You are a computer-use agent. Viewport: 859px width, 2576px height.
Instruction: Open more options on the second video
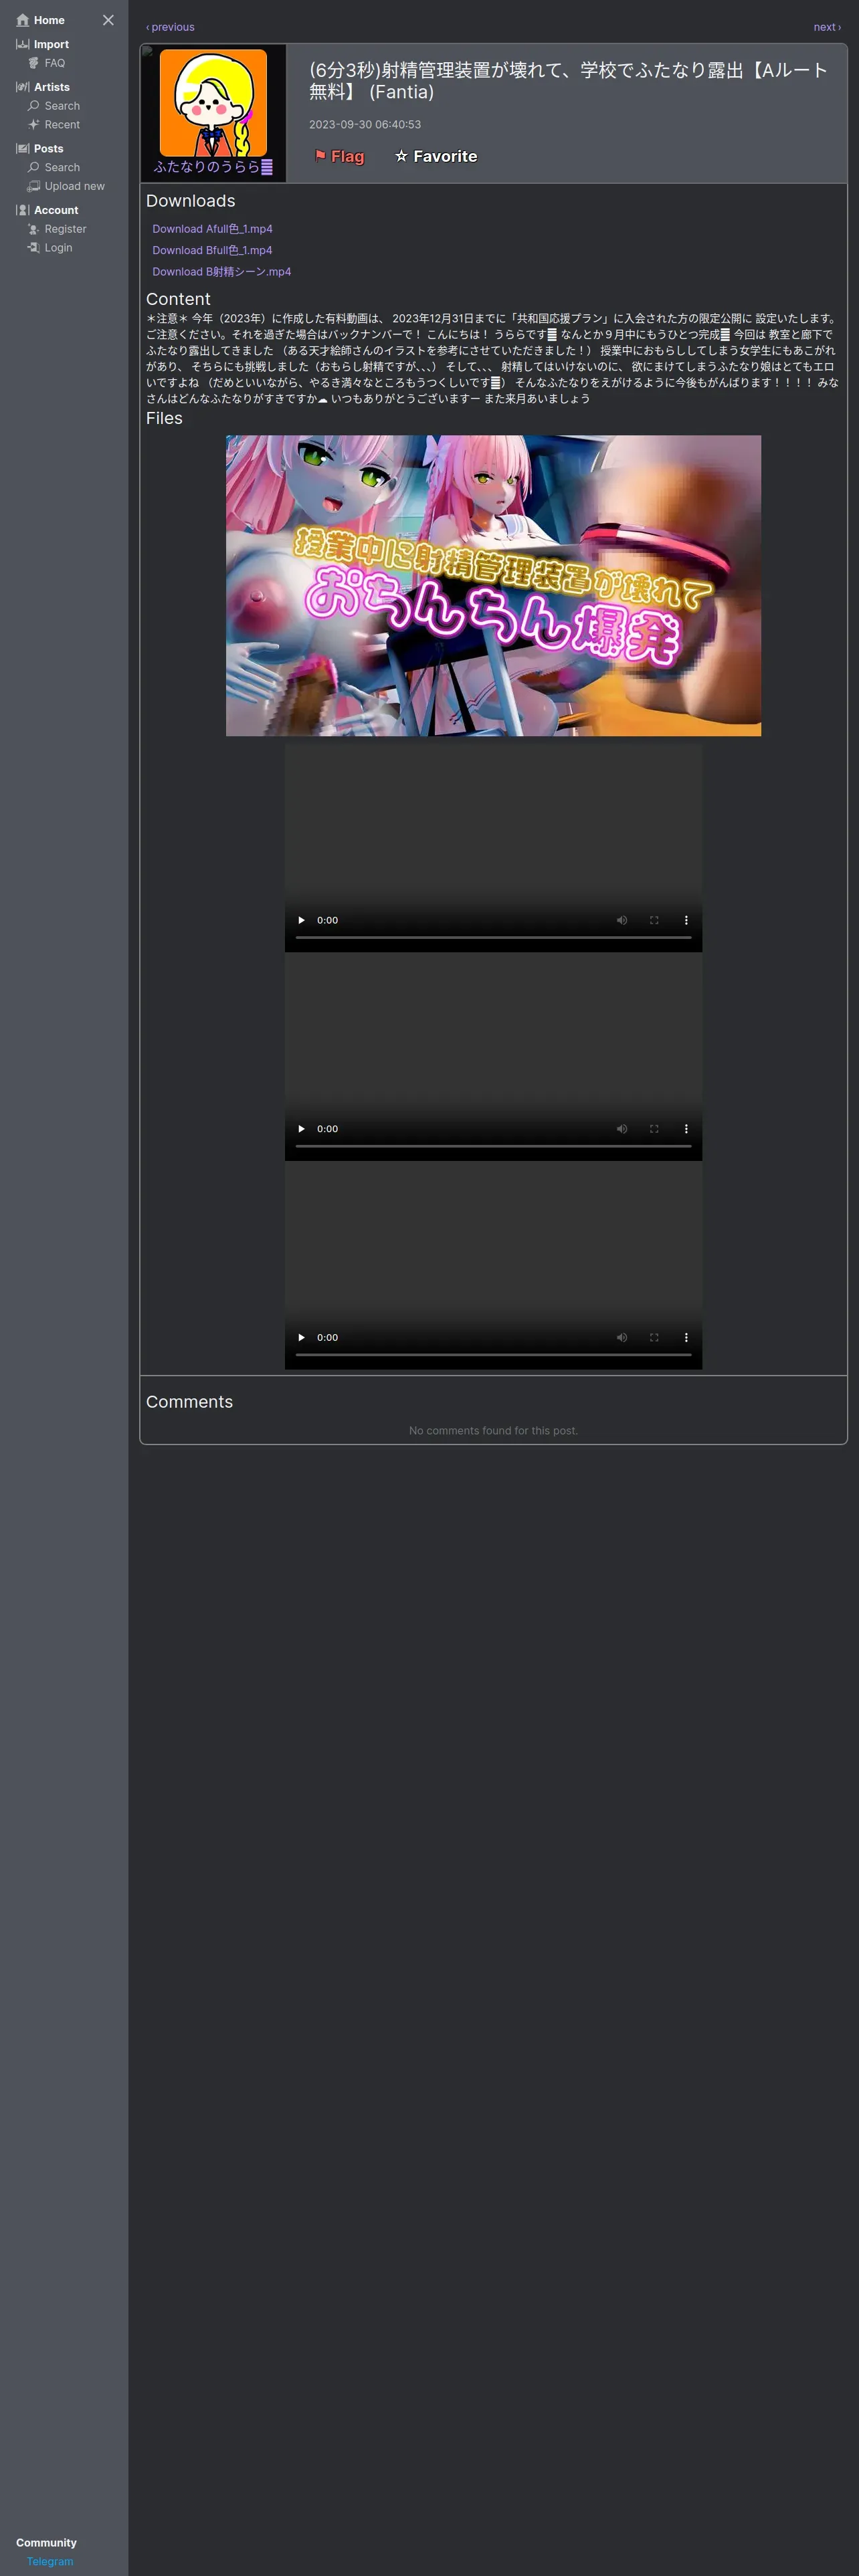tap(686, 1129)
